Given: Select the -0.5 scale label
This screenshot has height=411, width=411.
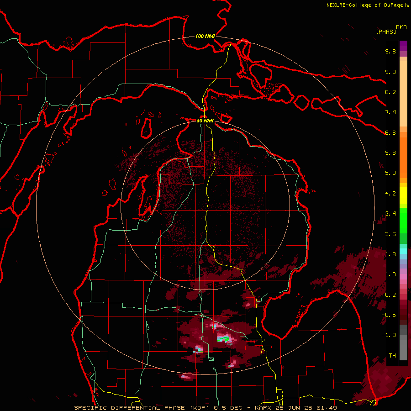Looking at the screenshot, I should click(x=389, y=315).
